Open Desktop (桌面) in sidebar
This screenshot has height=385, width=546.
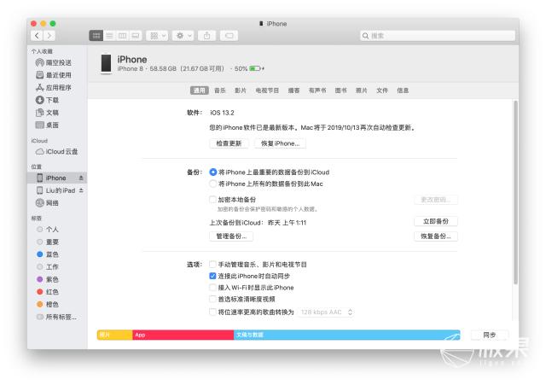click(x=48, y=125)
